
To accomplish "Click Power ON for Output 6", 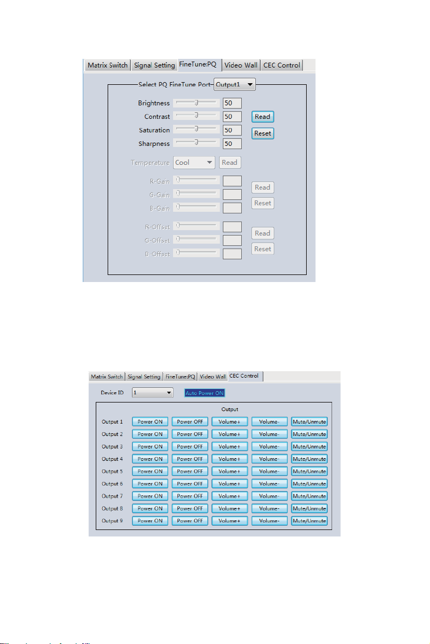I will point(150,484).
